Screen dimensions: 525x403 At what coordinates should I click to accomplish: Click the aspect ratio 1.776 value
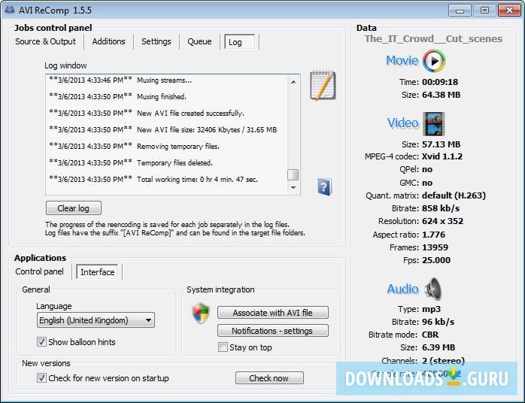[433, 235]
